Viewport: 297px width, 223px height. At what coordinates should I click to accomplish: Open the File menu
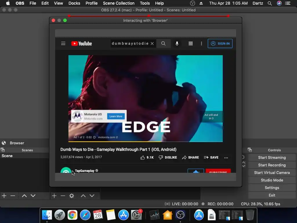tap(33, 3)
